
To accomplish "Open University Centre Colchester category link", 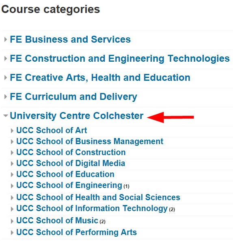I will coord(77,116).
